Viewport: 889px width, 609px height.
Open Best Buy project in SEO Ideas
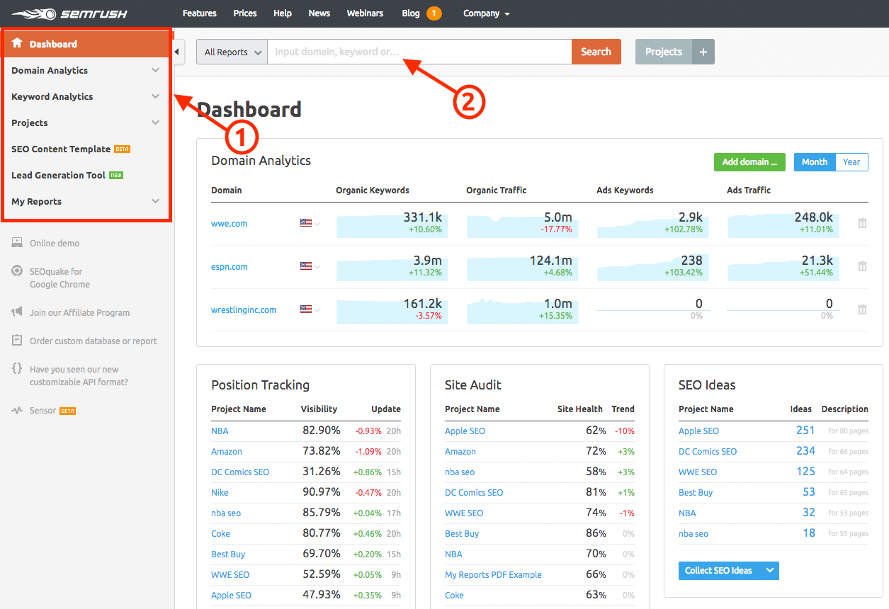tap(696, 492)
